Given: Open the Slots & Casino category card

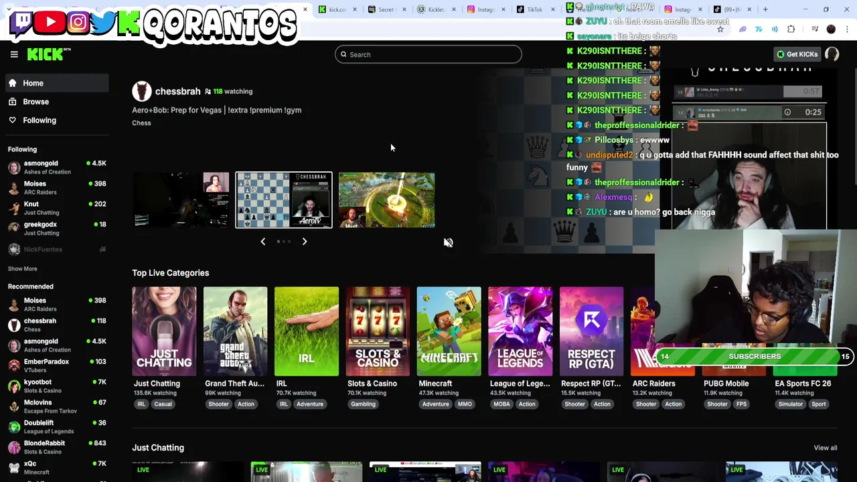Looking at the screenshot, I should coord(378,331).
